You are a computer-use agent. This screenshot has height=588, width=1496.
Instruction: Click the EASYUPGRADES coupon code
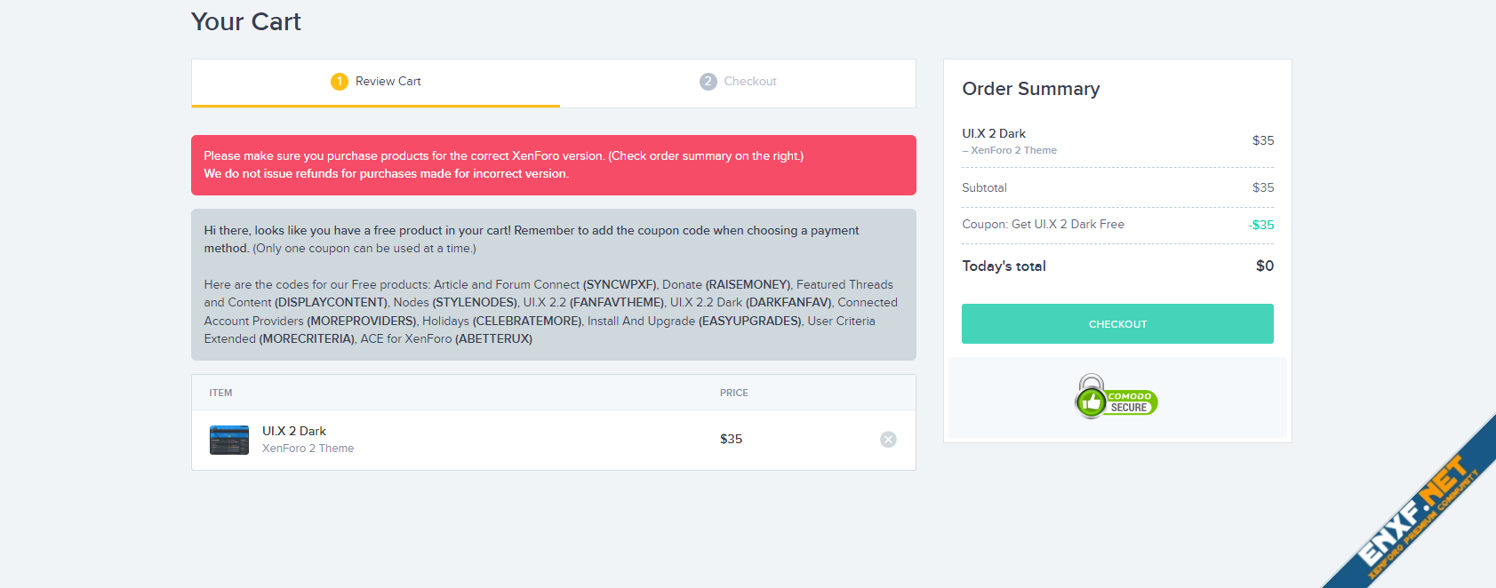[750, 321]
